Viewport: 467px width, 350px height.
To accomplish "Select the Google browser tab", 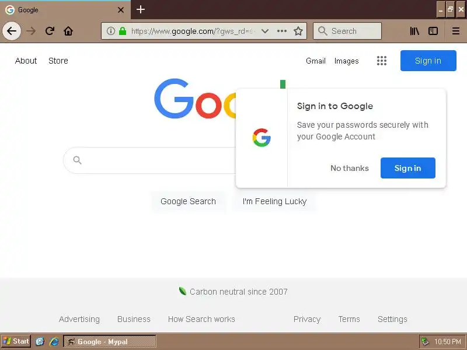I will coord(65,10).
